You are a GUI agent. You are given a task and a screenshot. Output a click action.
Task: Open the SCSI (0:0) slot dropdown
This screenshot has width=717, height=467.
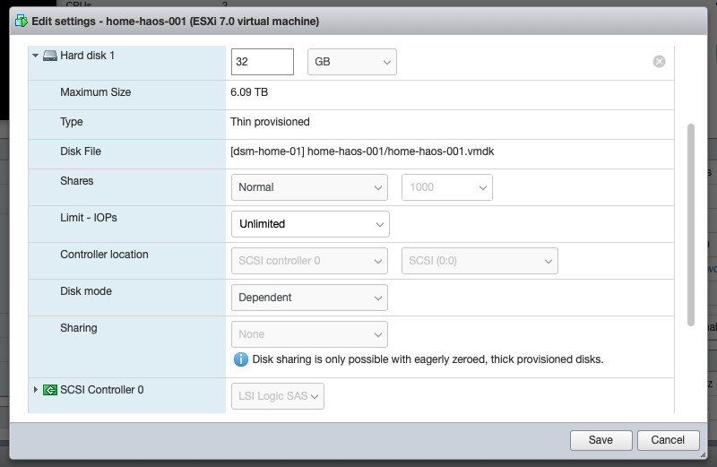(x=479, y=261)
